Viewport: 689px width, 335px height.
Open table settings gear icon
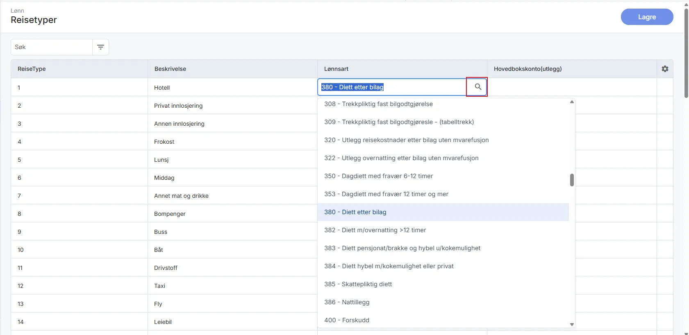[665, 69]
